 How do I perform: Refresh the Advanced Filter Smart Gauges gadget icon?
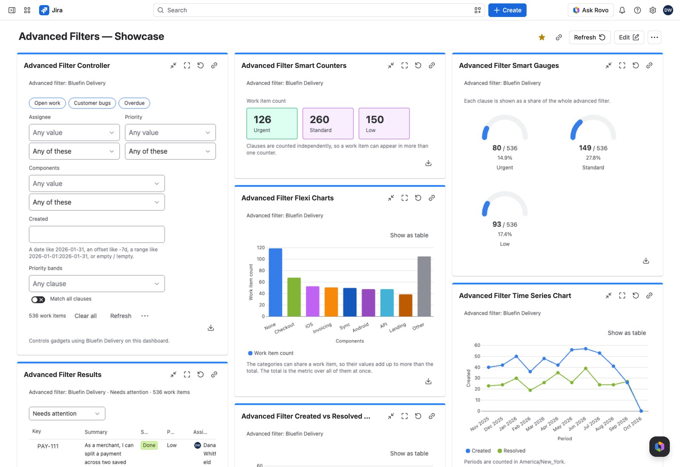coord(636,65)
